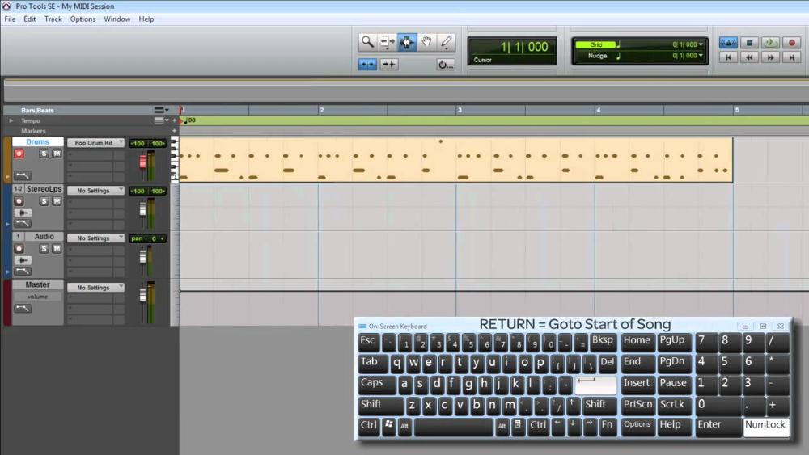Click the Stop transport button

(x=749, y=43)
